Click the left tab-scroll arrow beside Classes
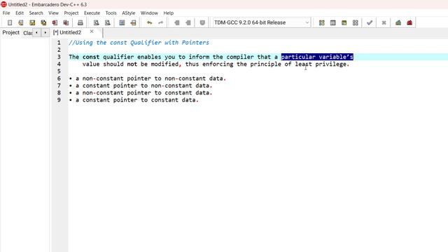The height and width of the screenshot is (252, 448). pos(36,33)
